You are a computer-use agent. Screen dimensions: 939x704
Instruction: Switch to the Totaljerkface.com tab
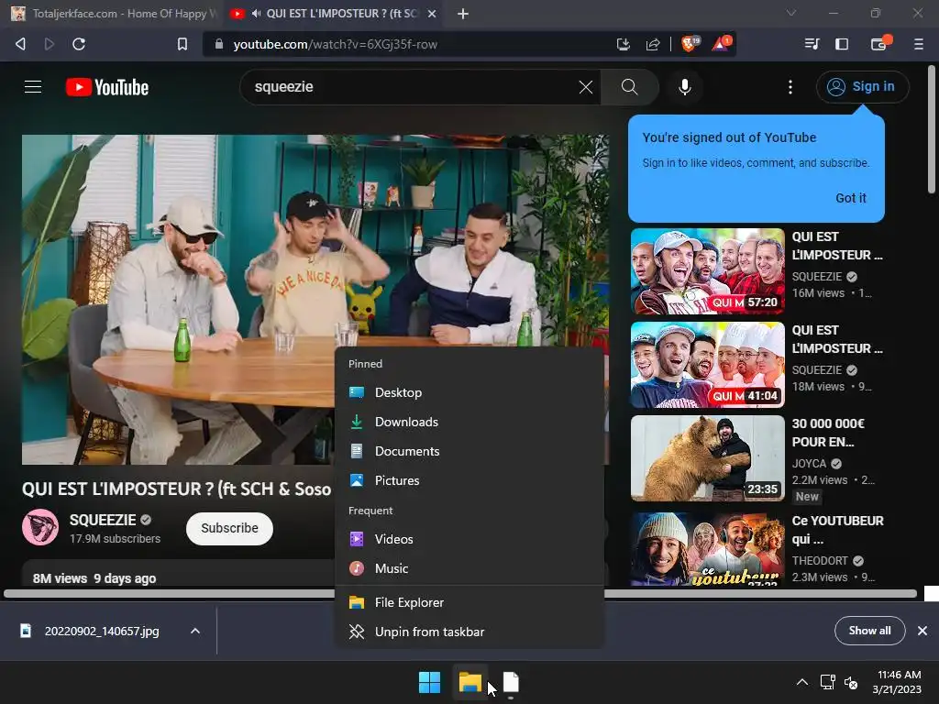pos(114,13)
